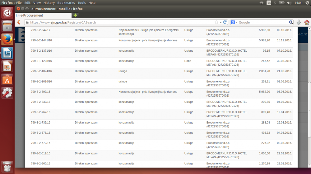This screenshot has height=174, width=311.
Task: Open the Trash icon in the dock
Action: [7, 166]
